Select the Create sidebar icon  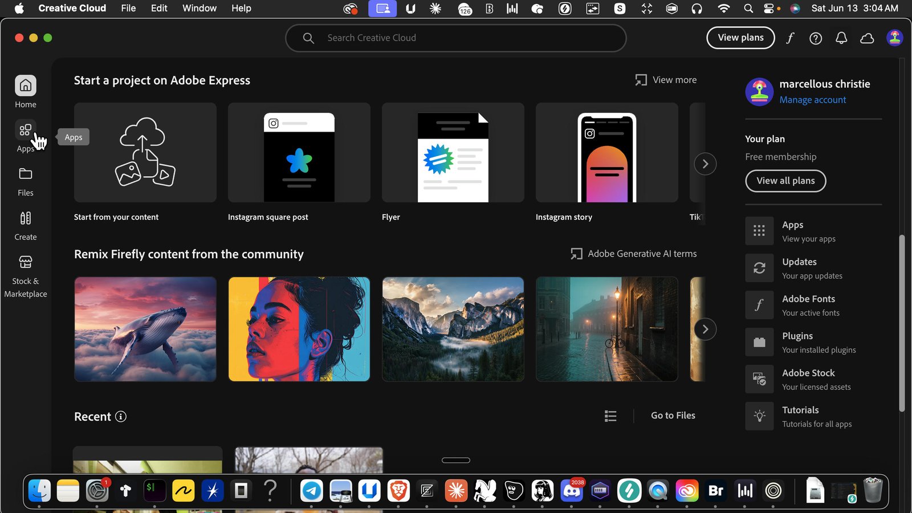pyautogui.click(x=26, y=218)
